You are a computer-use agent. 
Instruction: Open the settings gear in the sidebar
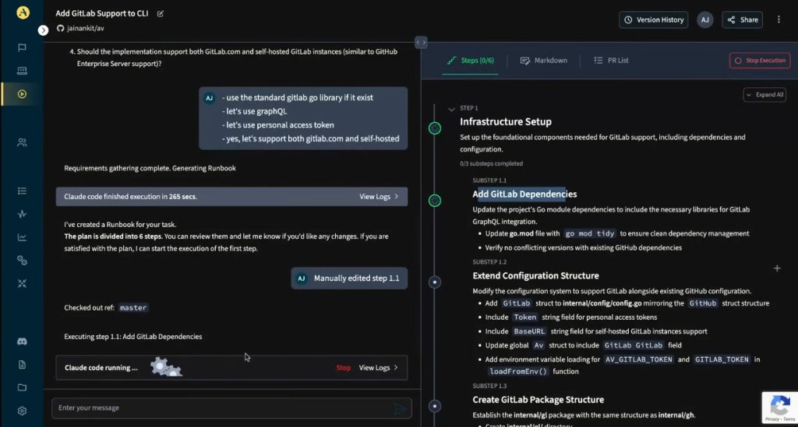coord(22,411)
